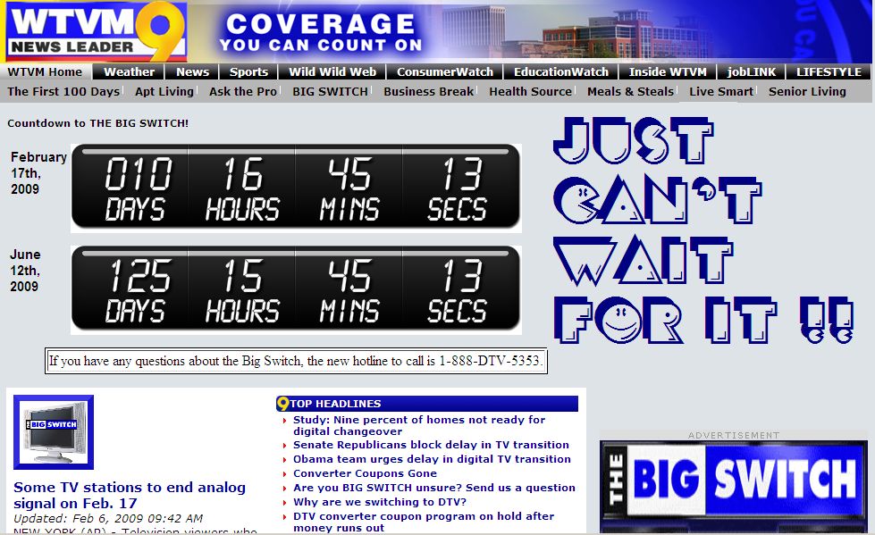Click the June 12th countdown clock
The width and height of the screenshot is (875, 535).
[296, 289]
